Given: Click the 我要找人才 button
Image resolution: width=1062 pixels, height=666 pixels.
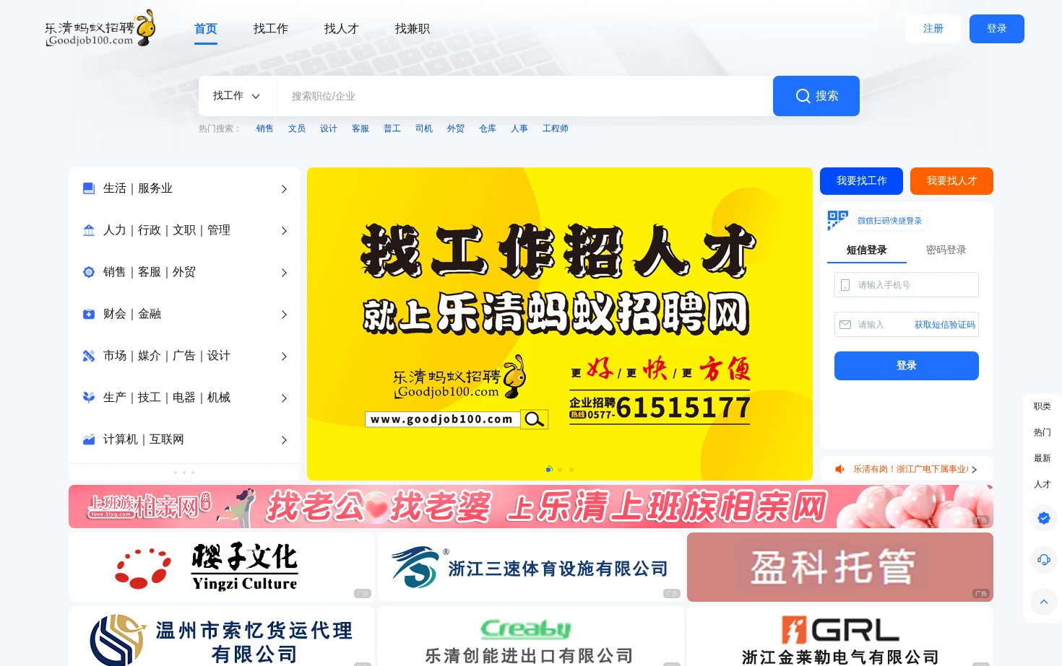Looking at the screenshot, I should (951, 181).
